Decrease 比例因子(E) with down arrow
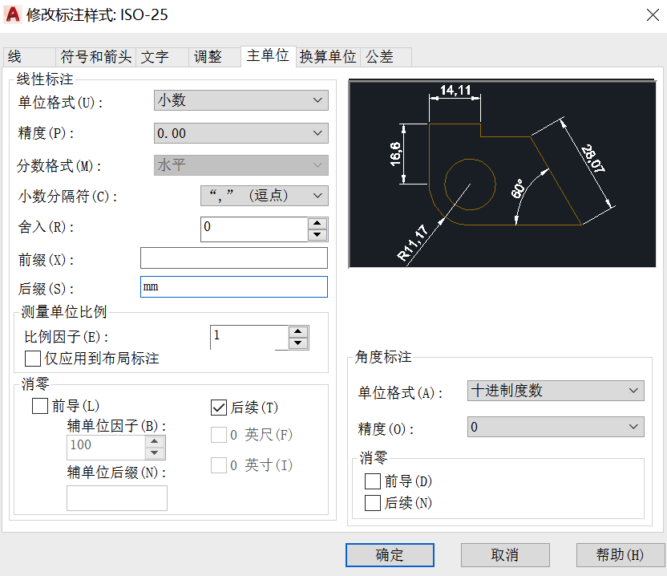The height and width of the screenshot is (576, 667). 298,343
